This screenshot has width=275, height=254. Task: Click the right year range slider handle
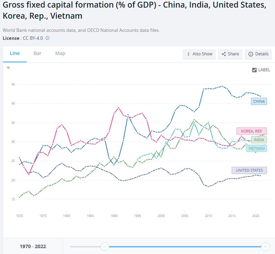click(265, 246)
